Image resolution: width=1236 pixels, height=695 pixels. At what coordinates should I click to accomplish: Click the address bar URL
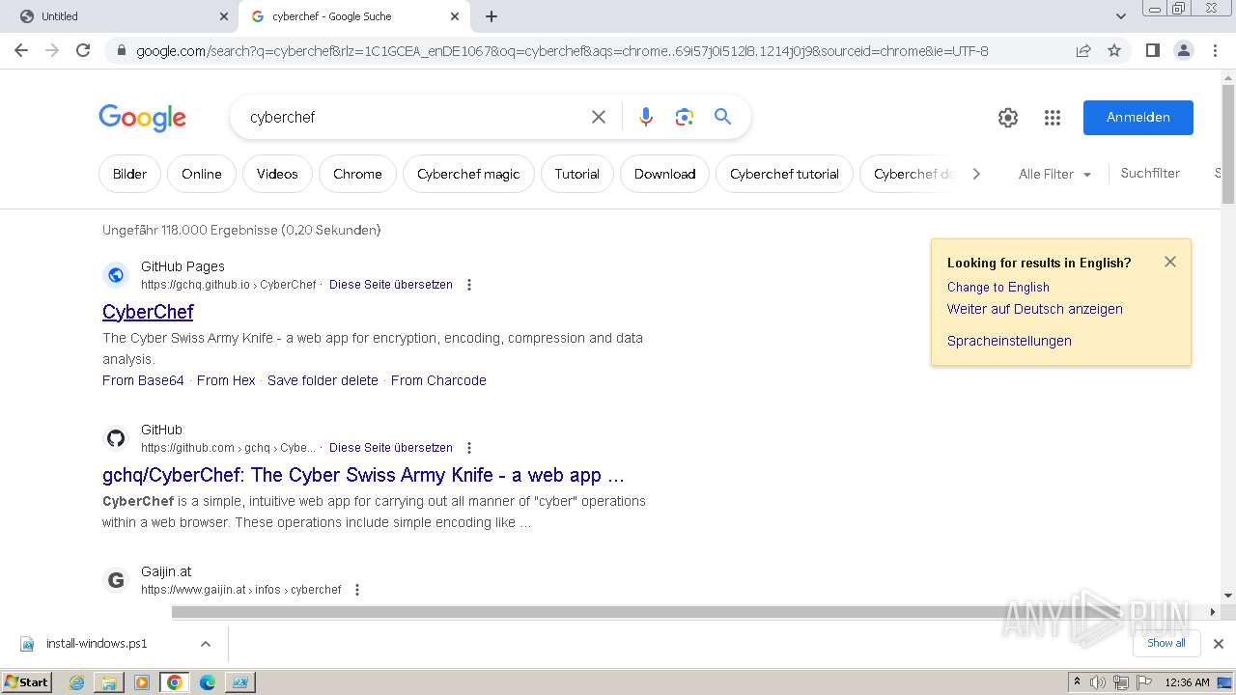point(562,50)
